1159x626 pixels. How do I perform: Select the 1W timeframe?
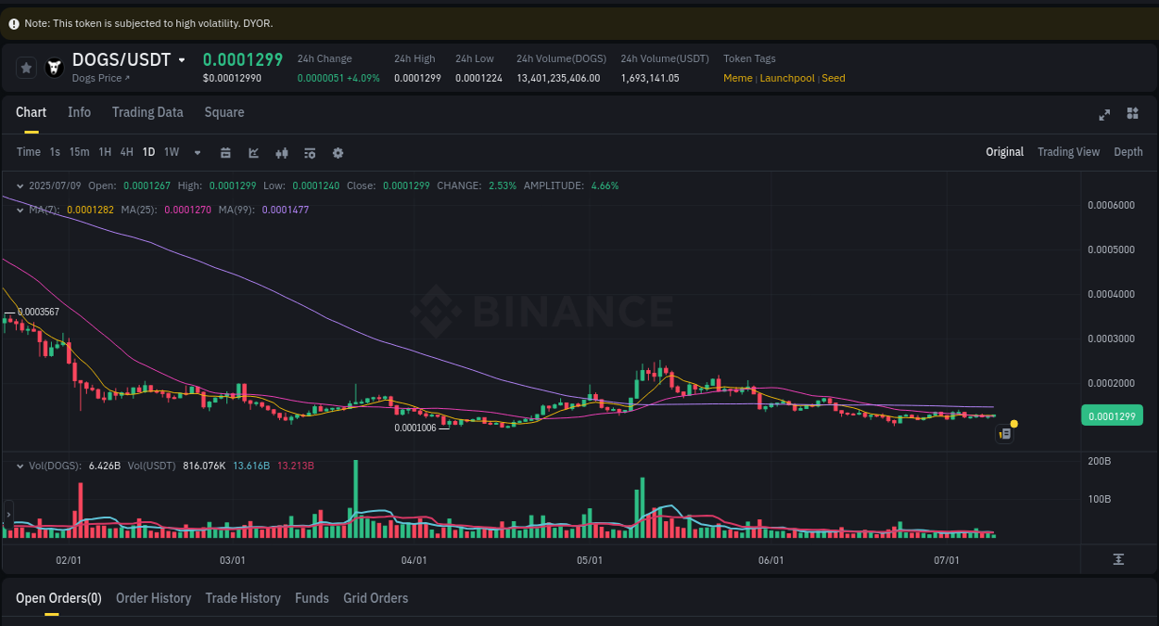(x=171, y=152)
